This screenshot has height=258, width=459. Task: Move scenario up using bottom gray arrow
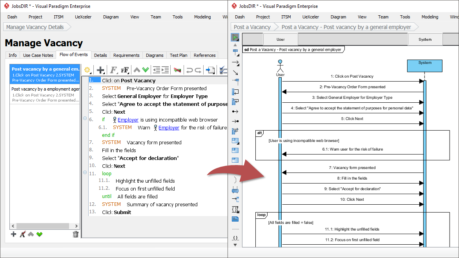click(x=31, y=234)
